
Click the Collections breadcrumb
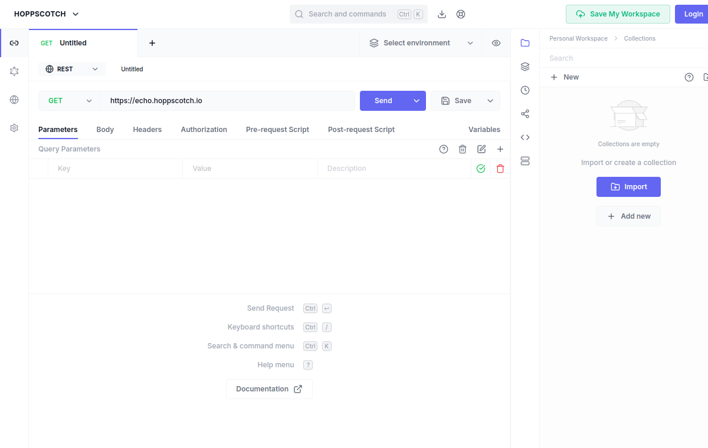(640, 38)
